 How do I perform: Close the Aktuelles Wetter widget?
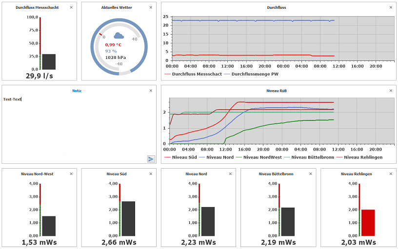coord(151,7)
